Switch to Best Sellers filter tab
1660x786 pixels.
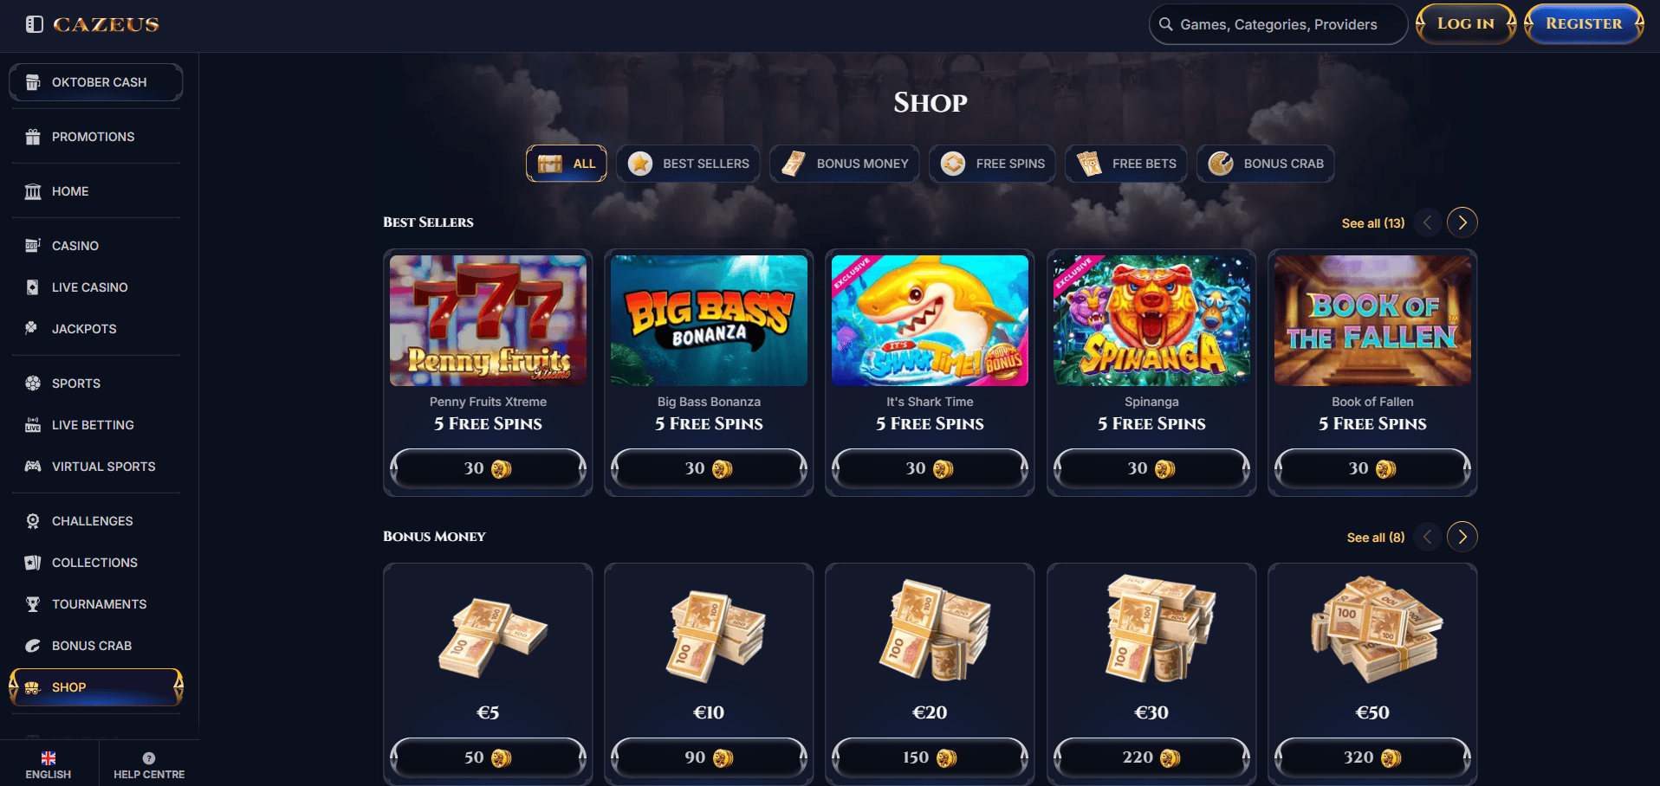(x=688, y=164)
